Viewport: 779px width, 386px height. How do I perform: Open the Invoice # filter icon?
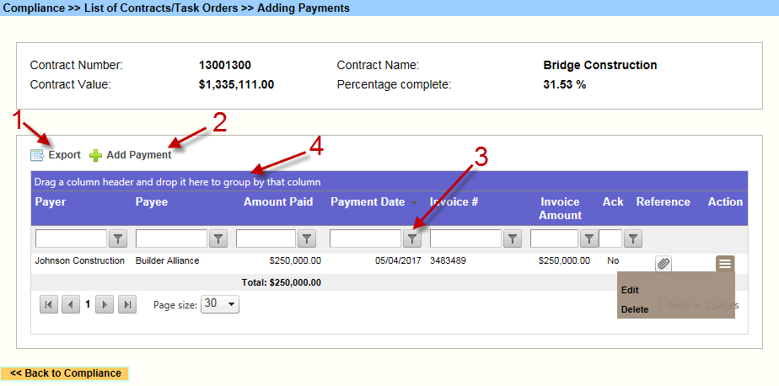tap(512, 239)
